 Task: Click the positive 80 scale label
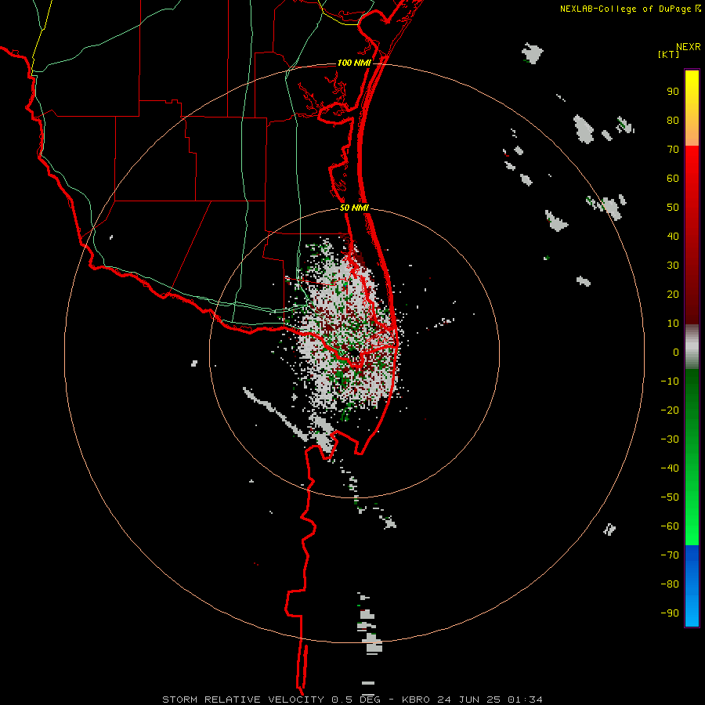pyautogui.click(x=673, y=121)
